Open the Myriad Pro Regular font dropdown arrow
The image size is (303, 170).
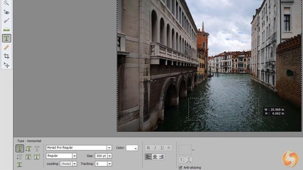click(x=109, y=148)
